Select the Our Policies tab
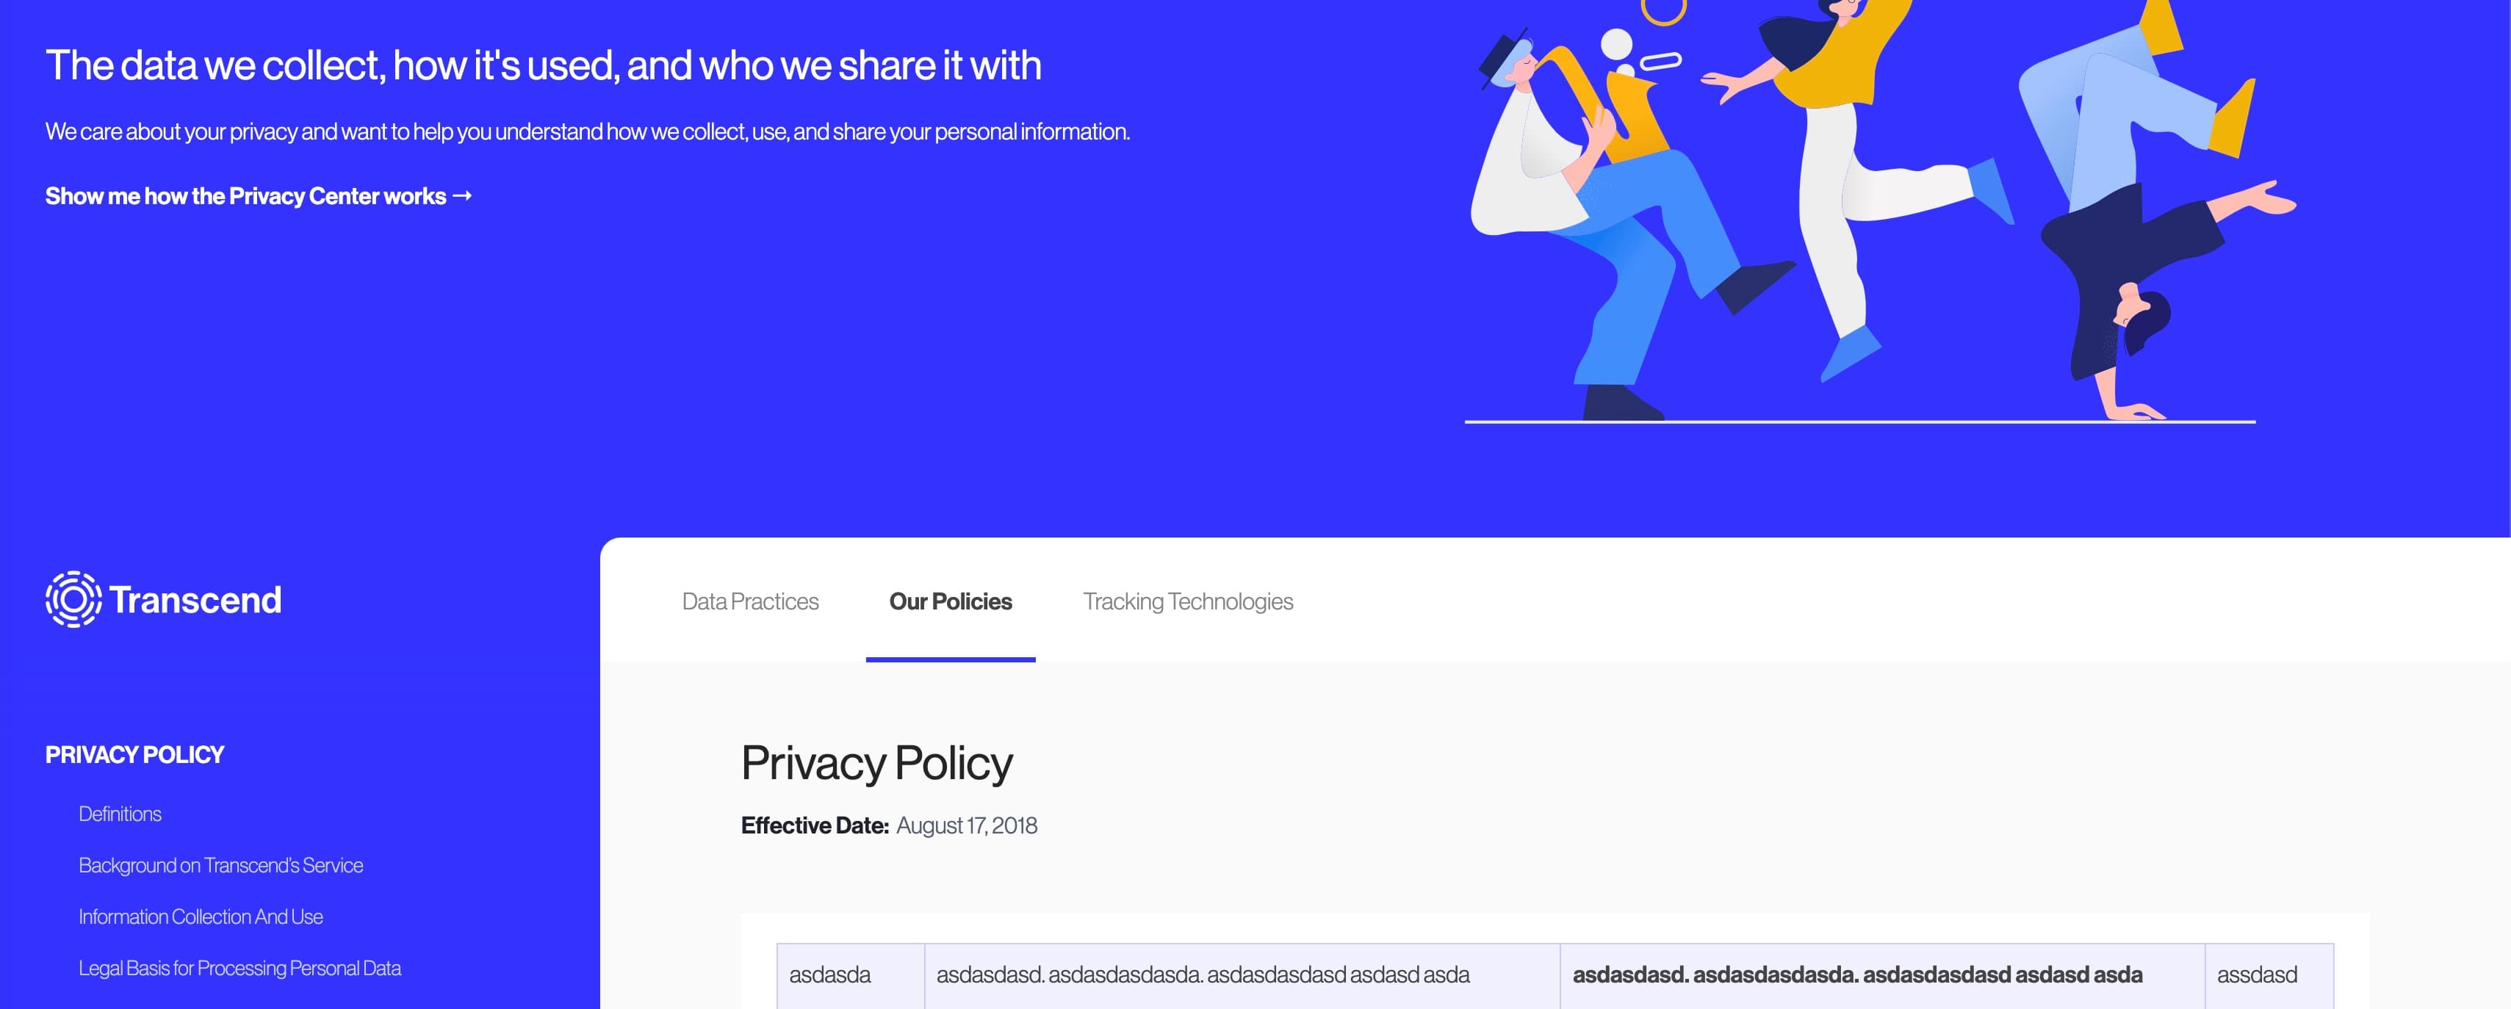Image resolution: width=2511 pixels, height=1009 pixels. tap(951, 601)
